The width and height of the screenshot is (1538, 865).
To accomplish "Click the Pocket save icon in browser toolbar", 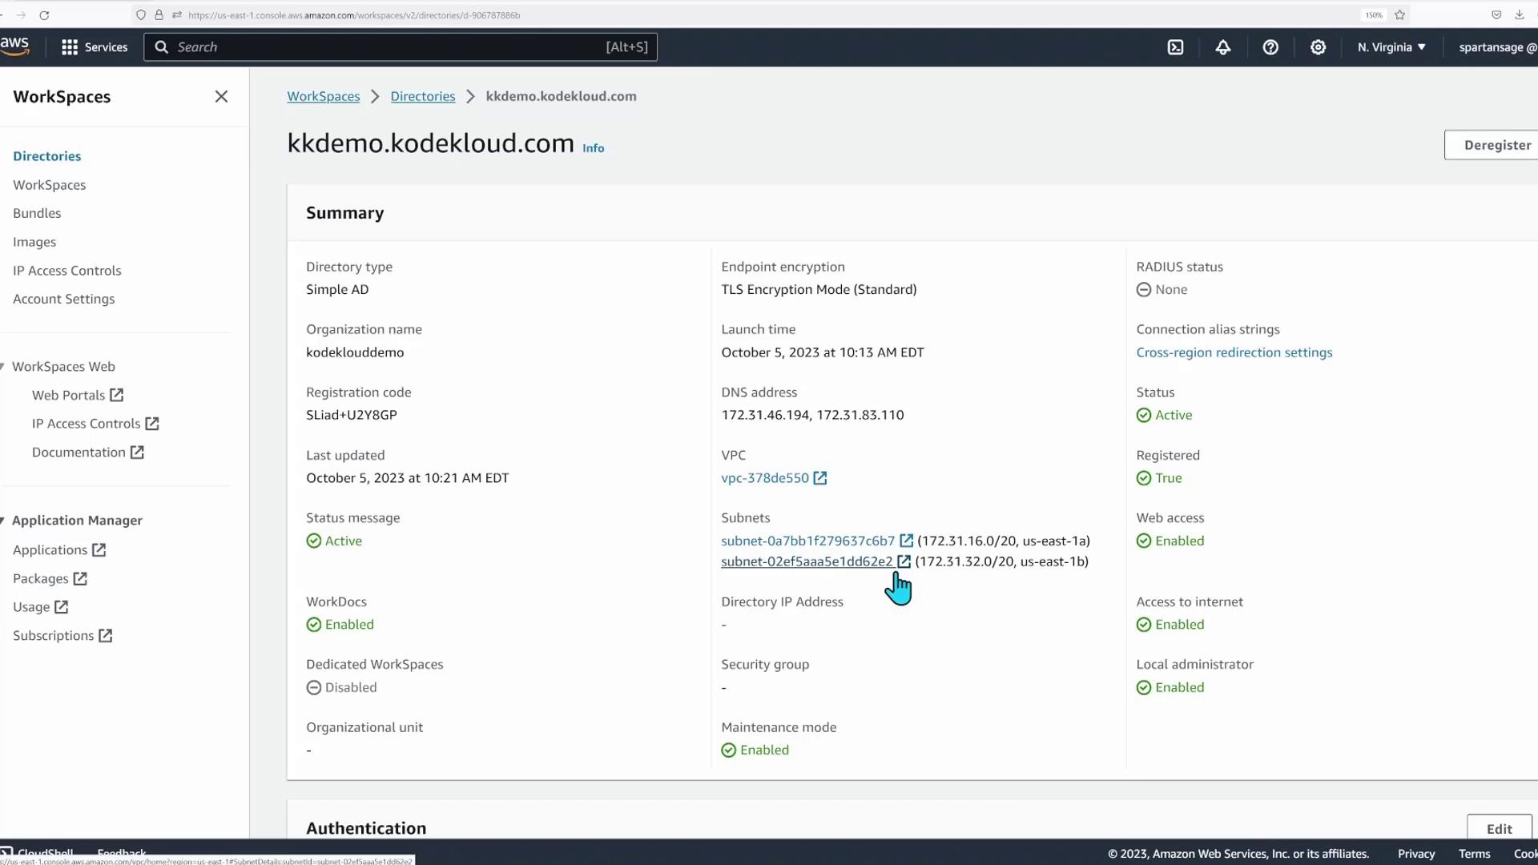I will point(1496,15).
